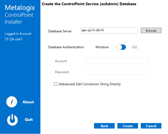Cancel the database creation

point(151,126)
